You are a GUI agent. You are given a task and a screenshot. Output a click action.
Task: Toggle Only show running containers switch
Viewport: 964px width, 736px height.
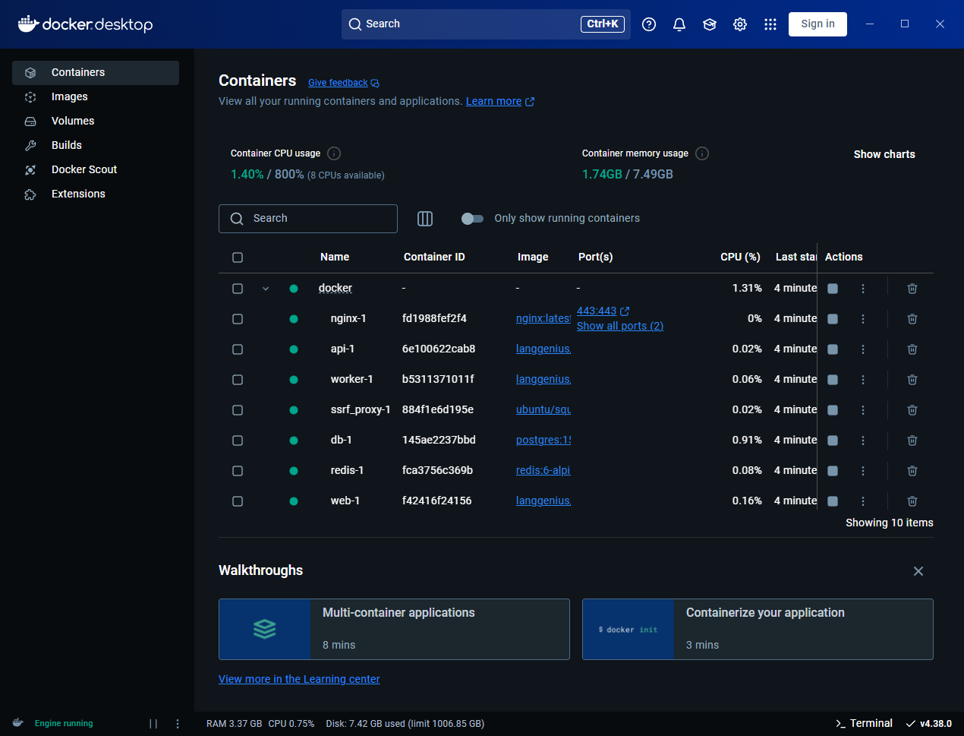point(472,219)
